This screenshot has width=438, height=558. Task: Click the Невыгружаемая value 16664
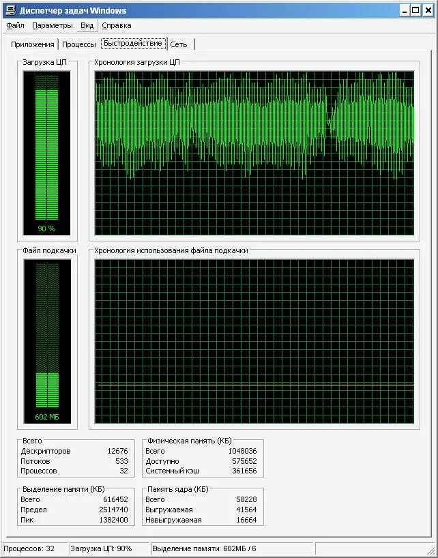point(246,520)
